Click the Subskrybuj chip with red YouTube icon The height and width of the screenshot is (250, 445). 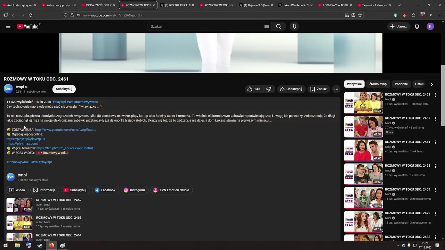pos(75,190)
